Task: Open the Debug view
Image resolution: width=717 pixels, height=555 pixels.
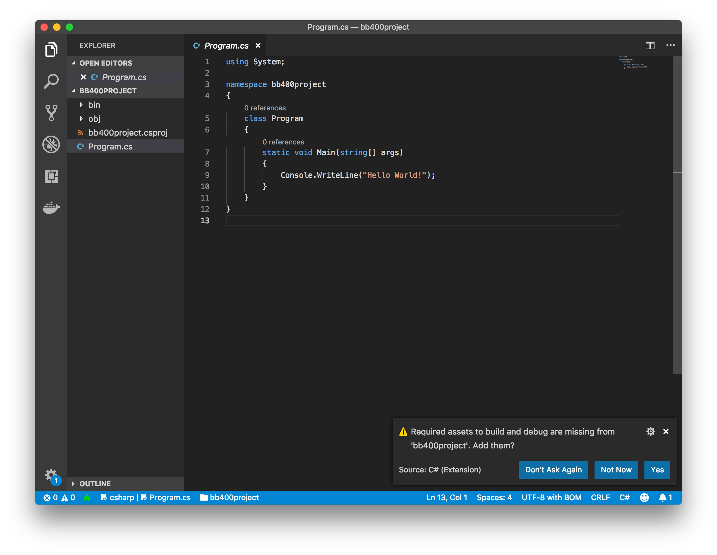Action: pos(51,144)
